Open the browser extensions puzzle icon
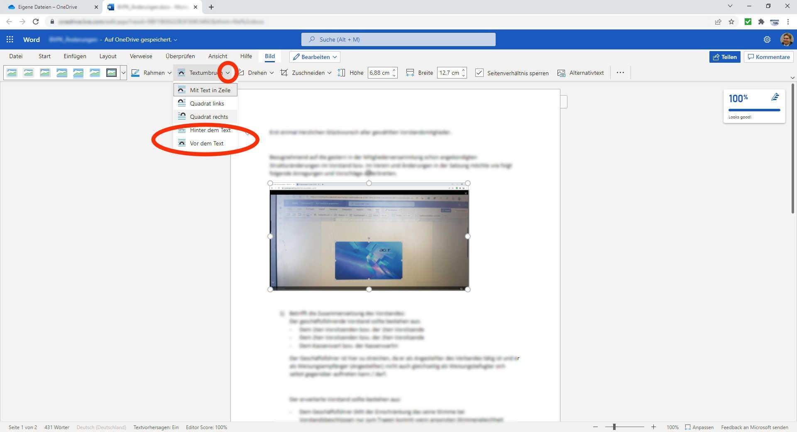The image size is (797, 432). (x=761, y=22)
